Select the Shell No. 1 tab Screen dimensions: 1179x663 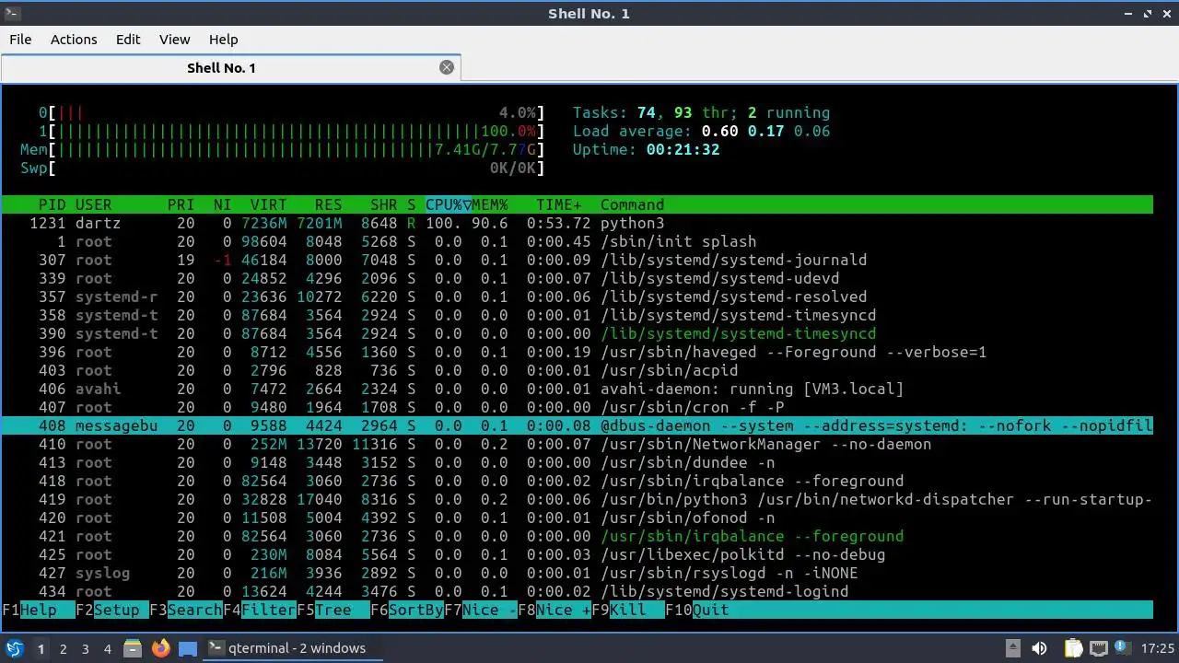click(230, 67)
